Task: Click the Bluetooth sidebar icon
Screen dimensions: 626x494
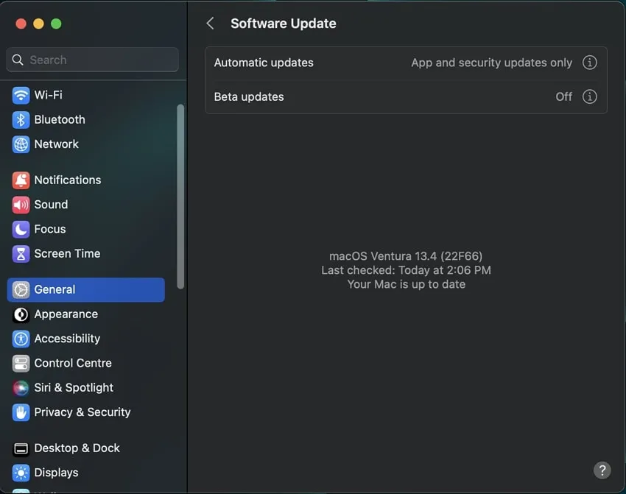Action: [x=21, y=119]
